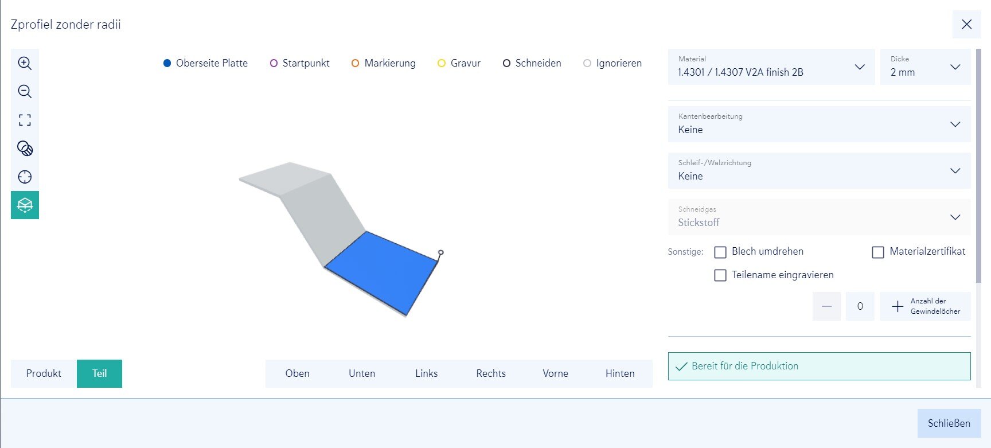Click the blue Oberseite Platte legend dot
This screenshot has width=991, height=448.
(167, 63)
